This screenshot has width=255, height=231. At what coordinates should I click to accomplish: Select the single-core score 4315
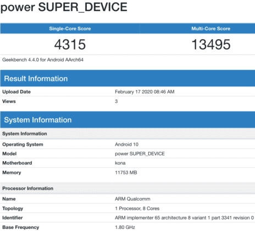point(70,45)
